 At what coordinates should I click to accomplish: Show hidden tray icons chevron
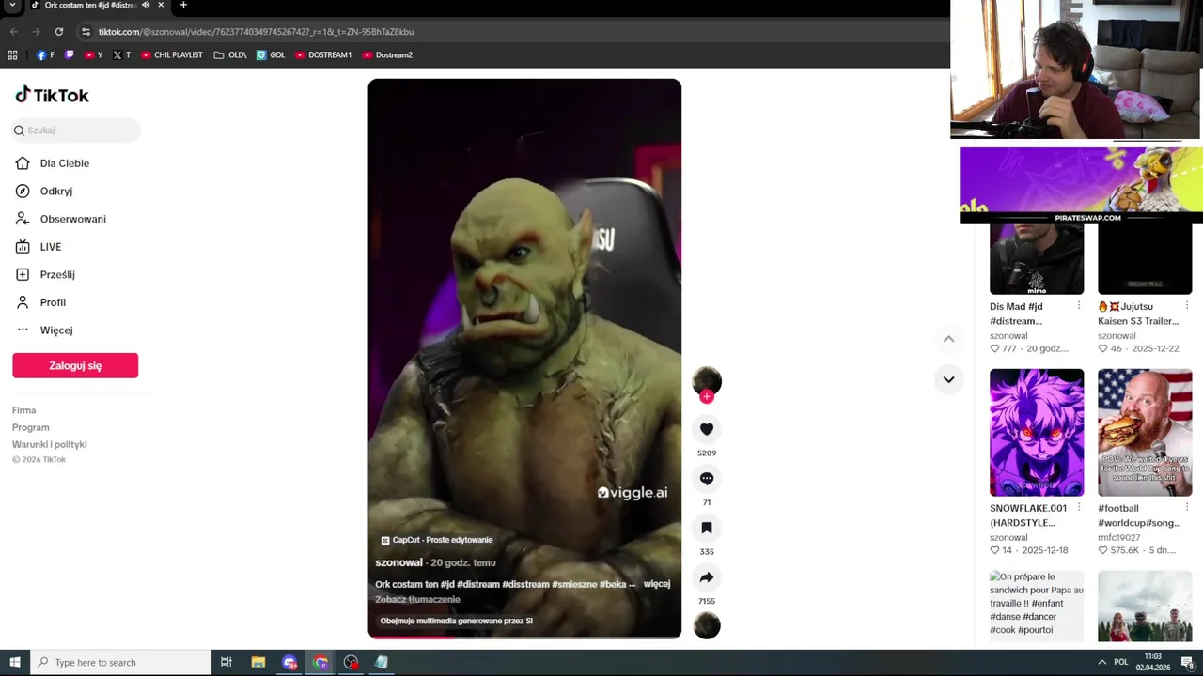coord(1102,662)
